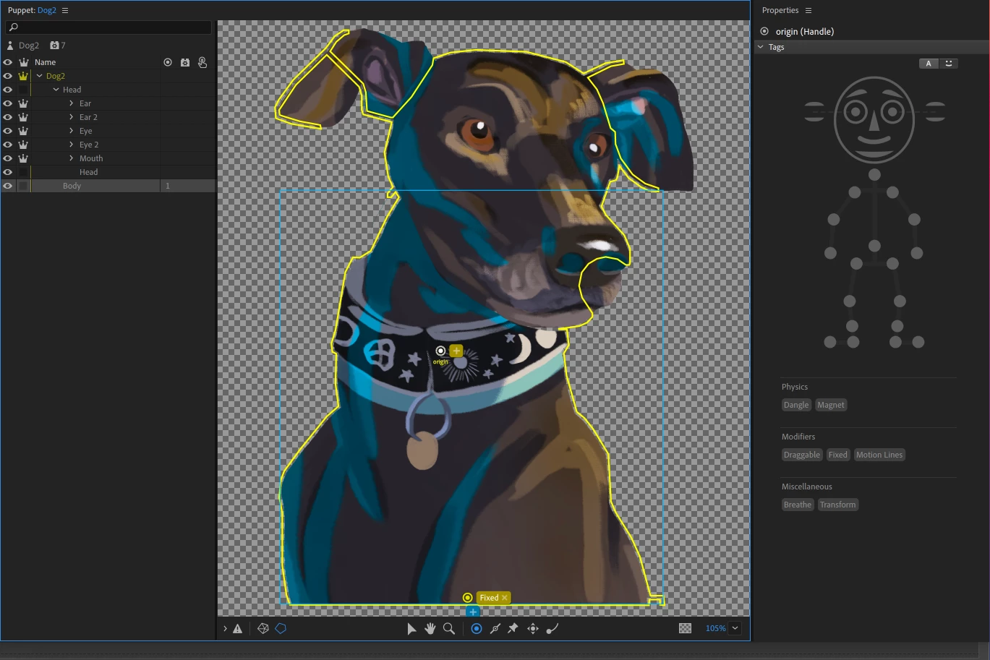Hide the Eye 2 layer
The image size is (990, 660).
8,145
